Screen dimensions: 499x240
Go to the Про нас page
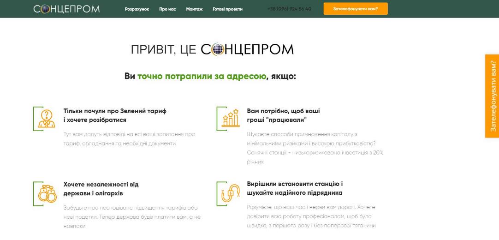(x=167, y=9)
